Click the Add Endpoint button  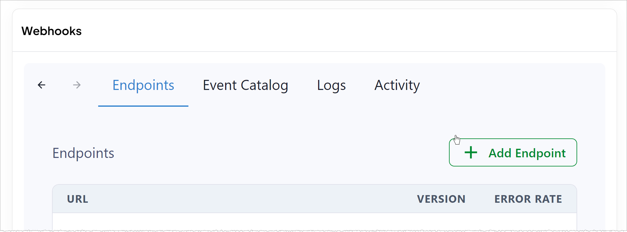tap(513, 152)
